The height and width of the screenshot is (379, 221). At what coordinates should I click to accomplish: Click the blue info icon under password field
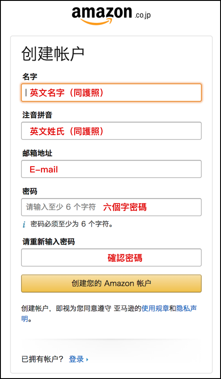24,225
